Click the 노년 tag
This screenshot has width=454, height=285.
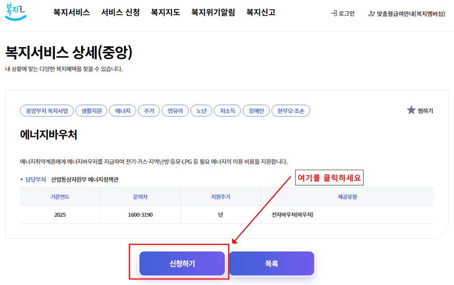coord(201,111)
